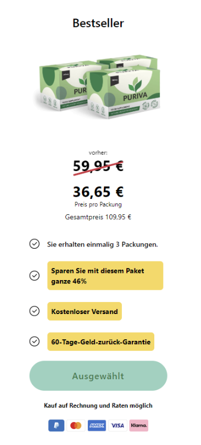Click the Preis pro Packung label
Image resolution: width=201 pixels, height=445 pixels.
[x=98, y=204]
